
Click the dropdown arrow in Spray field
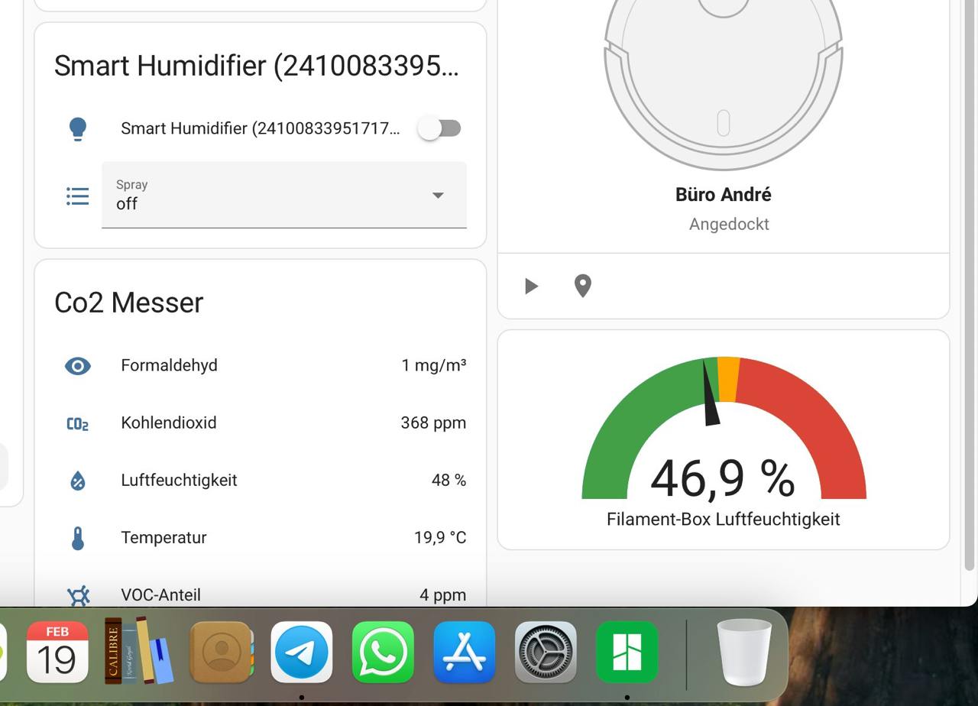(x=438, y=196)
